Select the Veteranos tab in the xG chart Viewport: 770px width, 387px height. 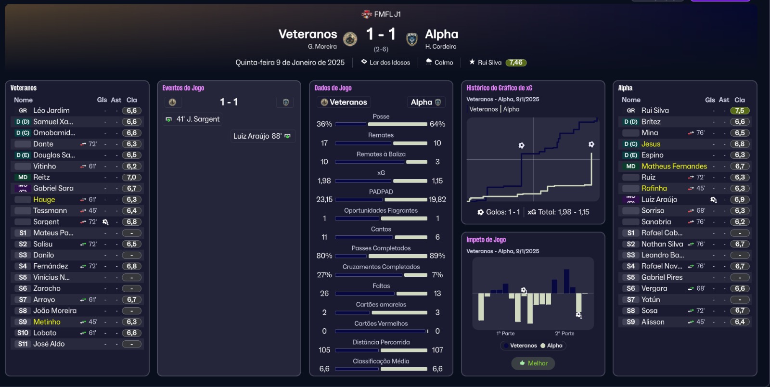click(x=484, y=109)
